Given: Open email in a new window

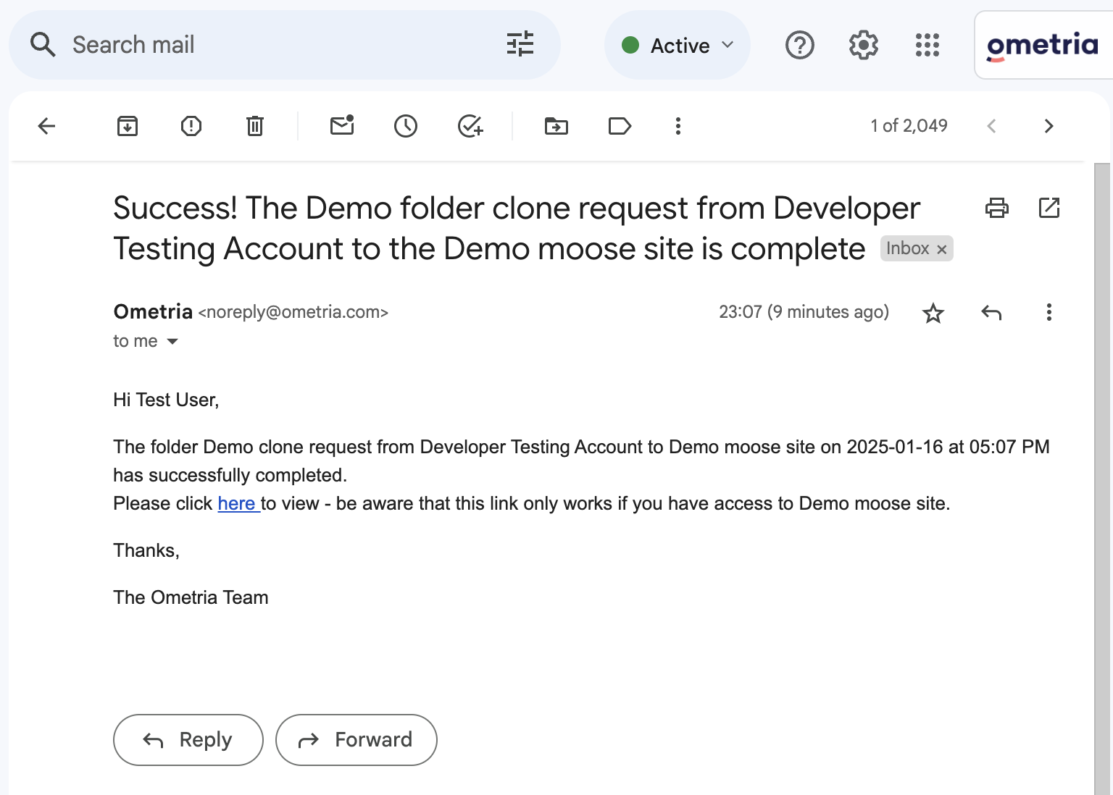Looking at the screenshot, I should [1049, 208].
